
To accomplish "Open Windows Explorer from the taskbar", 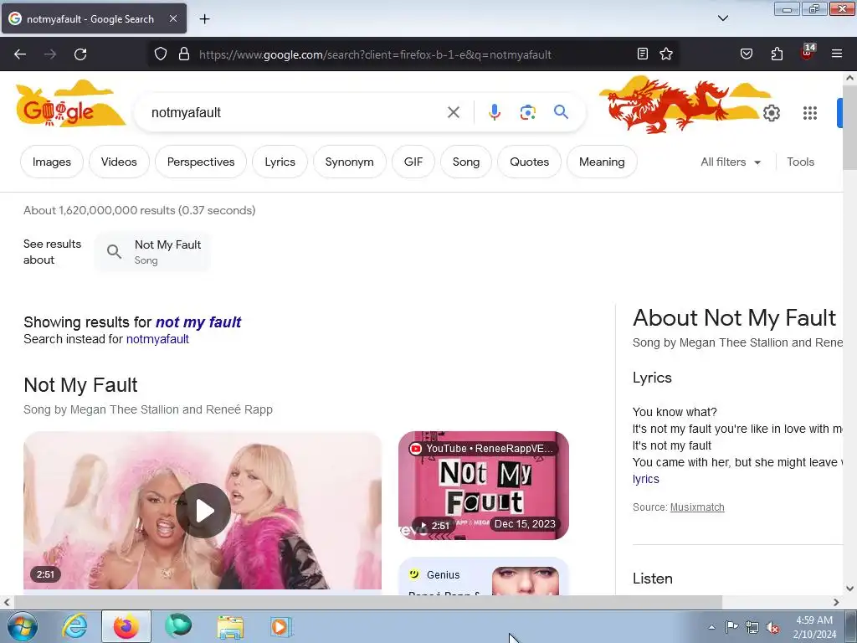I will pyautogui.click(x=230, y=626).
